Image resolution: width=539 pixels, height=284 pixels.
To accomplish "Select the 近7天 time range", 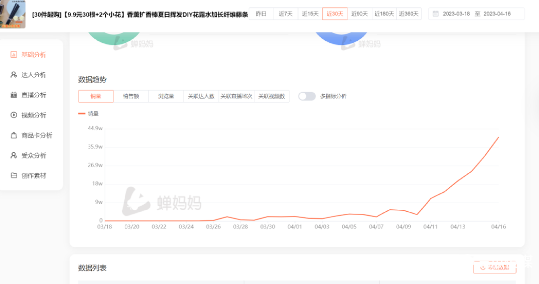I will tap(285, 14).
